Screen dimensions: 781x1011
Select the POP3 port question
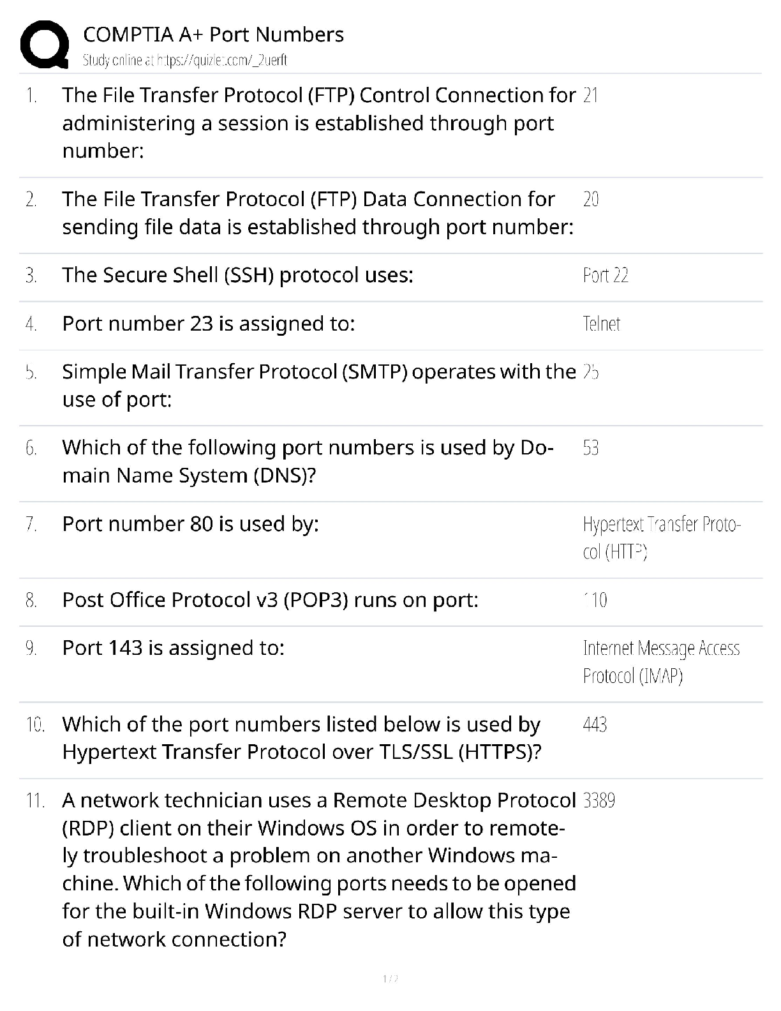point(270,600)
